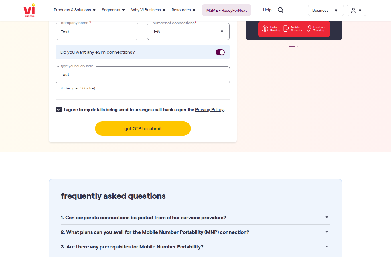Open the search magnifier icon

[x=281, y=10]
